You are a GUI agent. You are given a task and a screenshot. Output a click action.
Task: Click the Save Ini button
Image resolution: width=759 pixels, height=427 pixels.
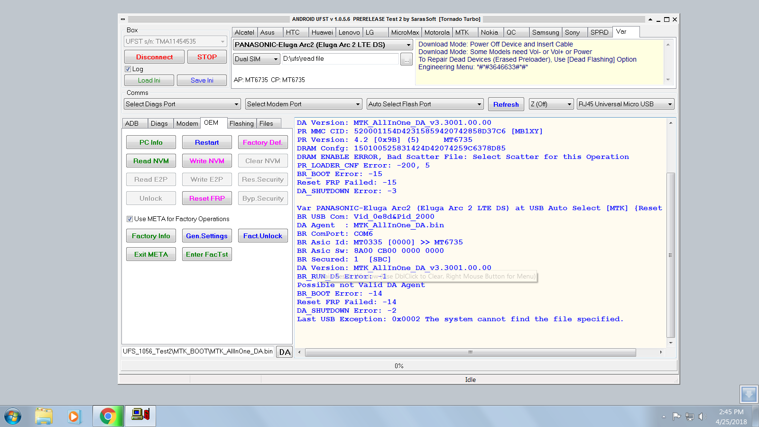pos(202,80)
